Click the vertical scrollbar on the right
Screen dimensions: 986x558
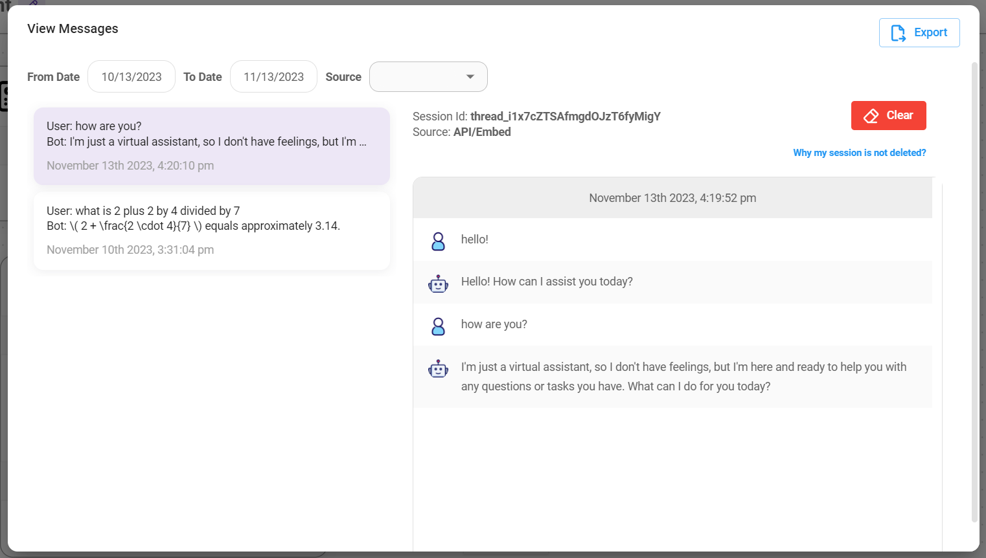pyautogui.click(x=974, y=291)
